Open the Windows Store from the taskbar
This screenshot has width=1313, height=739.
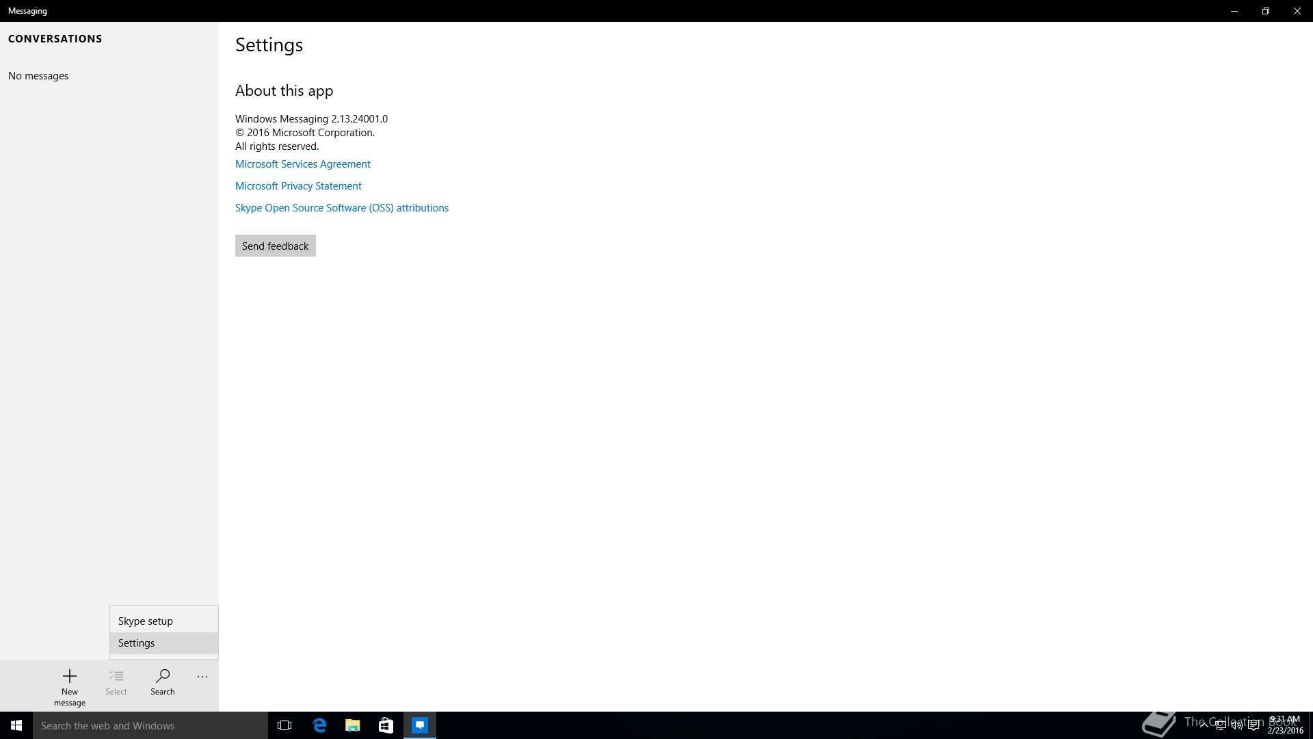386,725
